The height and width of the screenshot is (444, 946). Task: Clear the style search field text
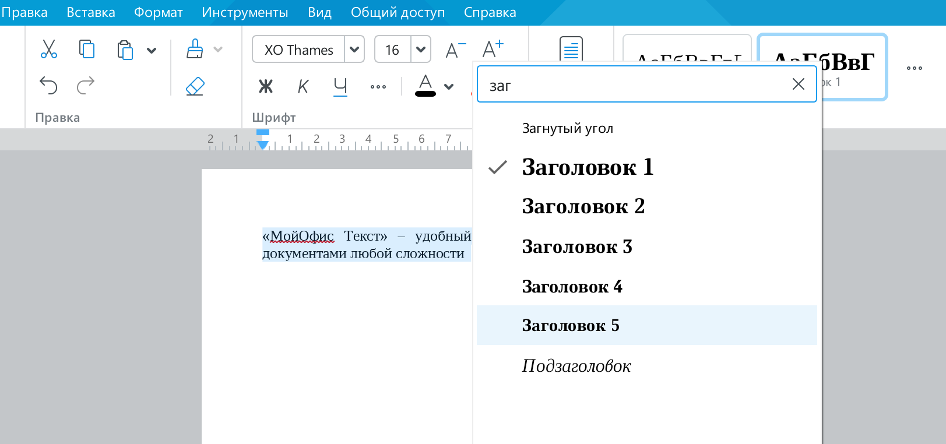pyautogui.click(x=798, y=84)
